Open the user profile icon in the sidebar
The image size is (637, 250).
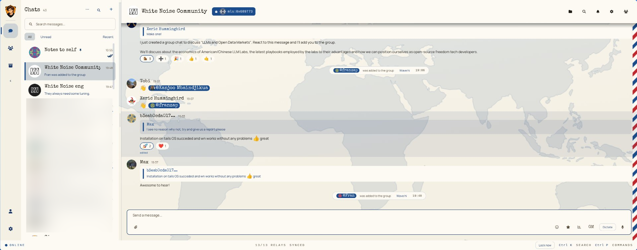click(11, 211)
